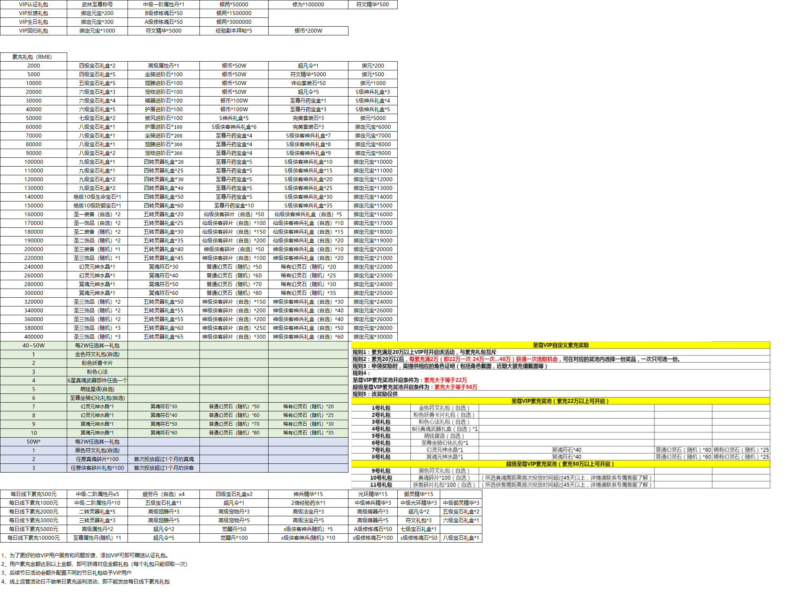Select the '200000' recharge tier cell
Image resolution: width=797 pixels, height=595 pixels.
coord(33,249)
